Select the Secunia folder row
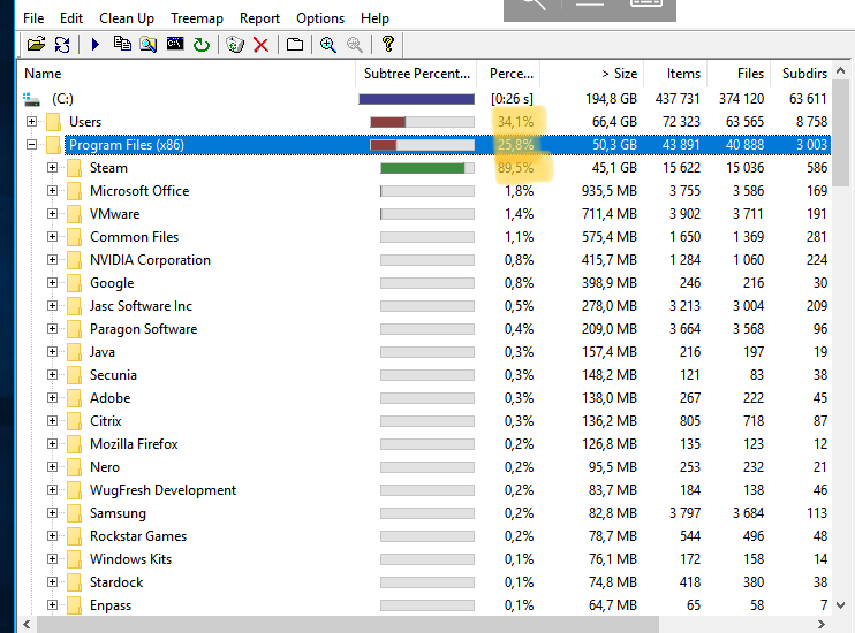The height and width of the screenshot is (633, 855). (425, 375)
